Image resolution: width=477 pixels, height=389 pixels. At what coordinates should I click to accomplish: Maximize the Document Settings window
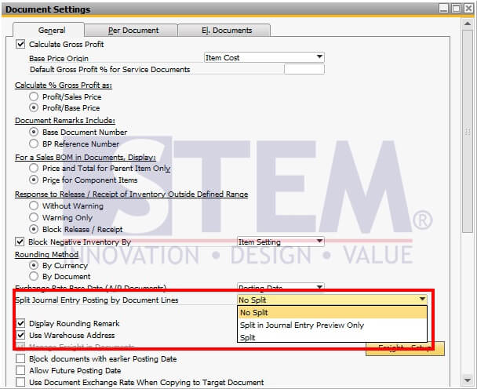pos(456,8)
